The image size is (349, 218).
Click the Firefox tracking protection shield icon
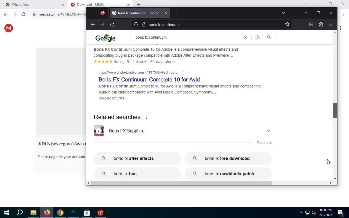pyautogui.click(x=136, y=25)
